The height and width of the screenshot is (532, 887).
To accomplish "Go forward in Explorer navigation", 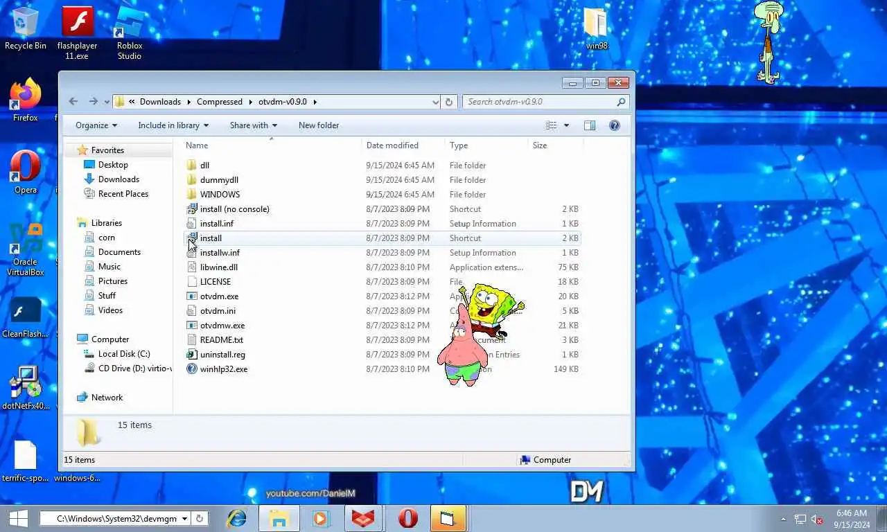I will tap(93, 101).
